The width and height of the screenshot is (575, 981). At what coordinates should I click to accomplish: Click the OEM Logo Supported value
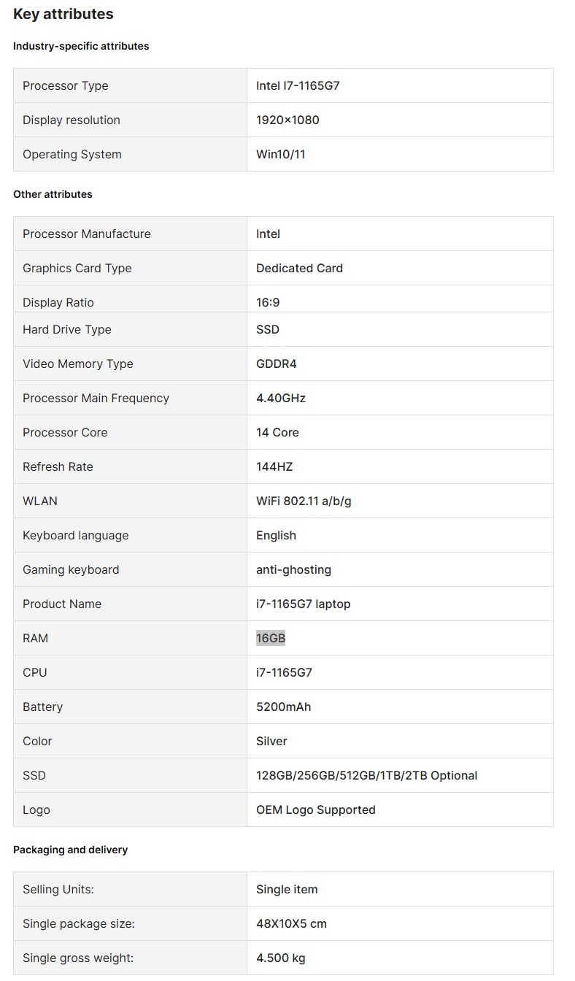point(315,809)
